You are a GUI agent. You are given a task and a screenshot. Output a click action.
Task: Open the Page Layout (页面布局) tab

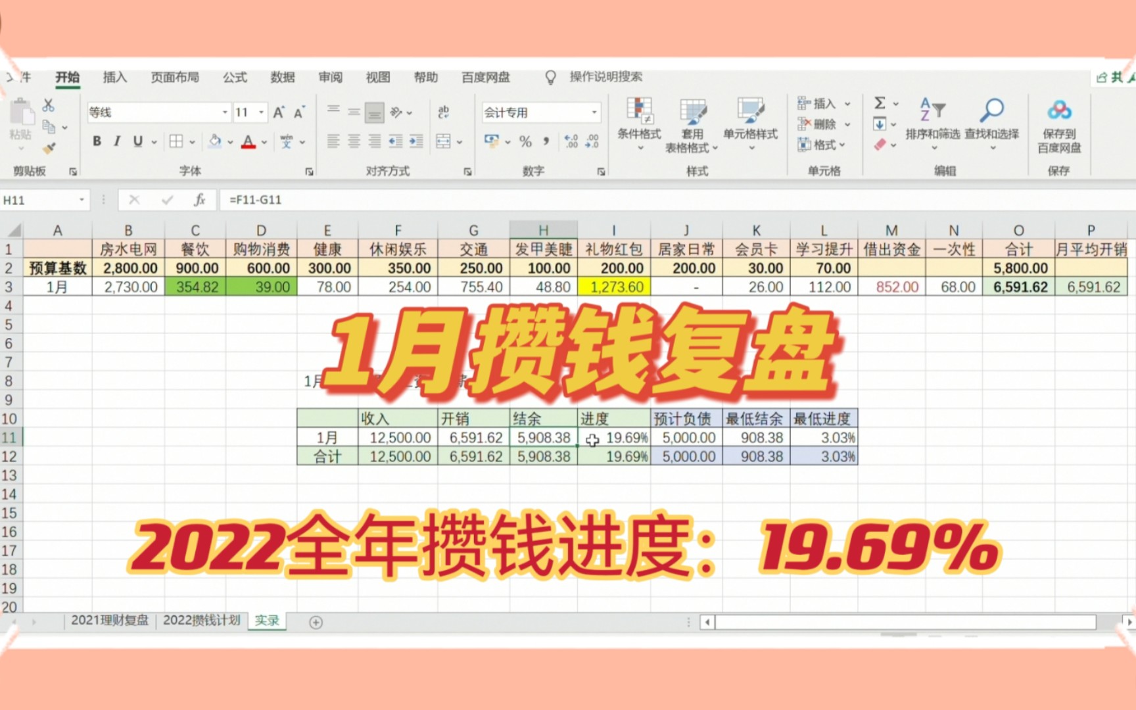175,78
